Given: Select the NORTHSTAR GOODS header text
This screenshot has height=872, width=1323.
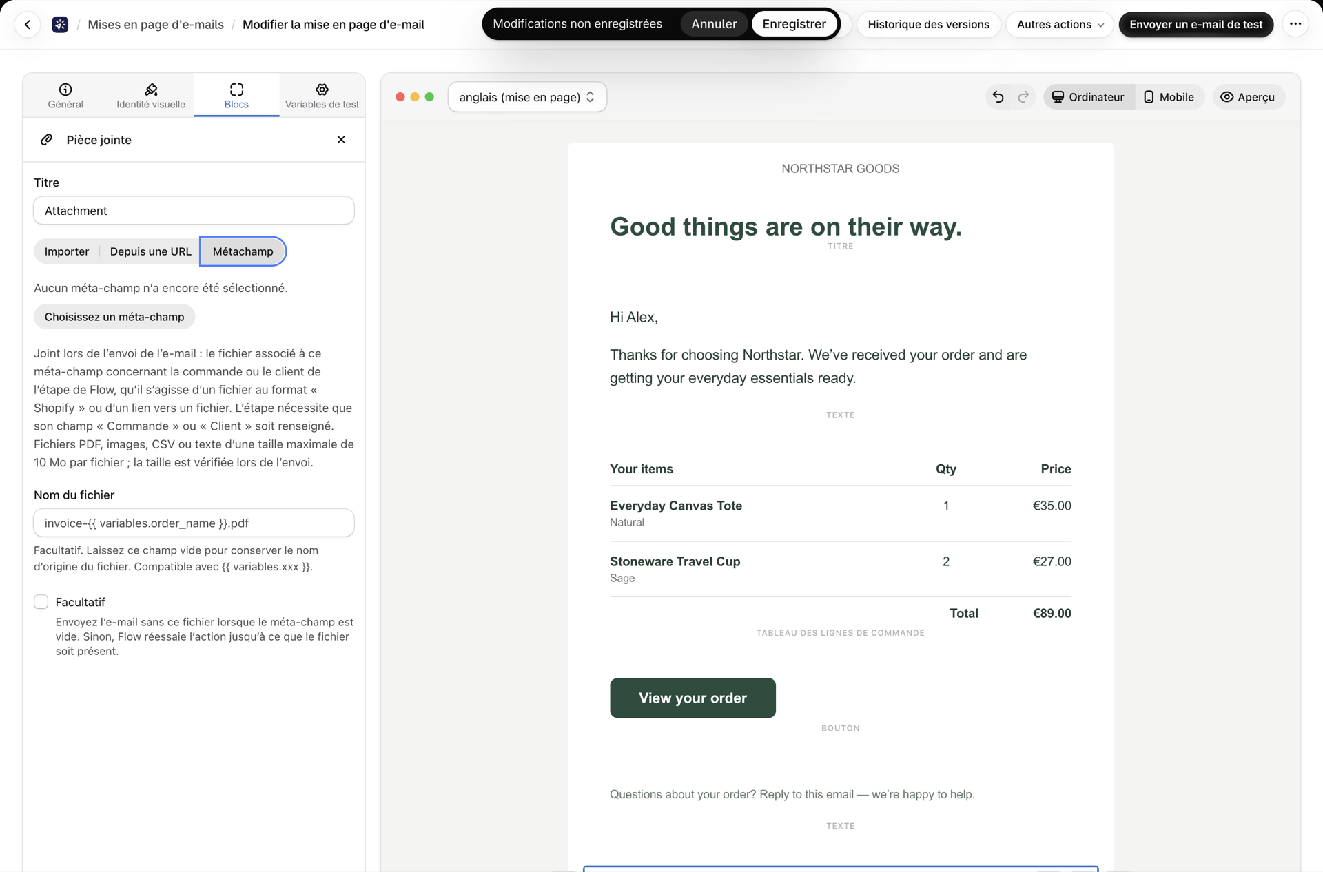Looking at the screenshot, I should [x=840, y=169].
